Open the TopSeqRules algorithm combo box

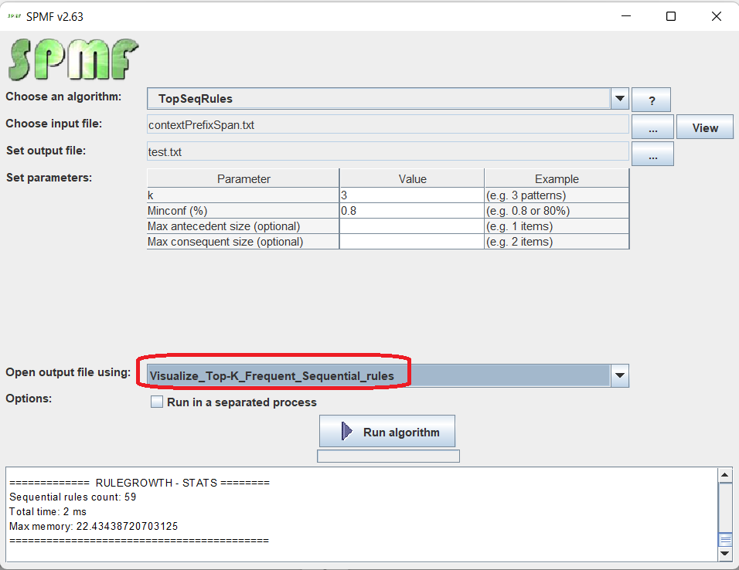click(379, 99)
